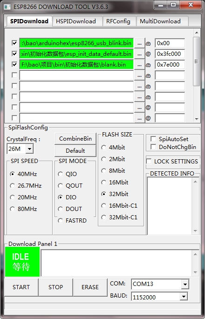Click the 0x00 address field

[x=170, y=43]
